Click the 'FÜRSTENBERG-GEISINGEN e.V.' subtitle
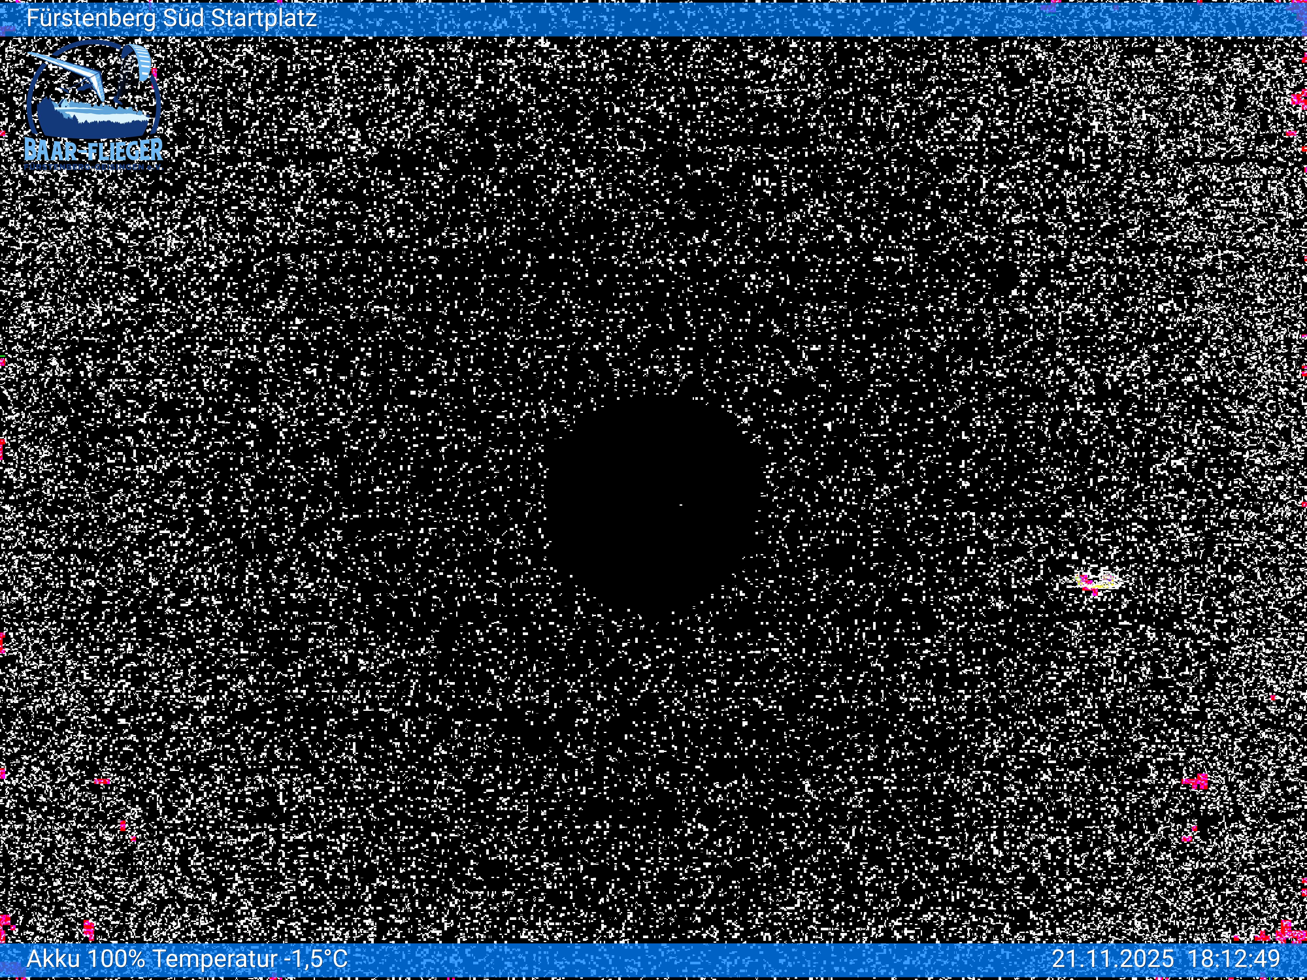 (x=93, y=167)
